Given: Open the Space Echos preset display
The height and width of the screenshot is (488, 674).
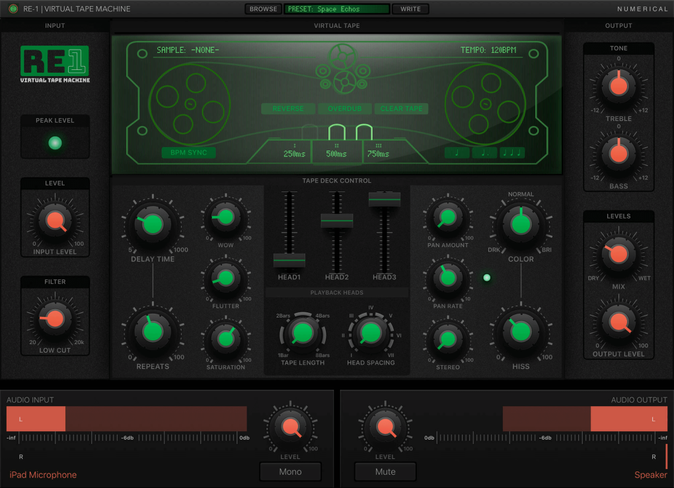Looking at the screenshot, I should point(336,9).
